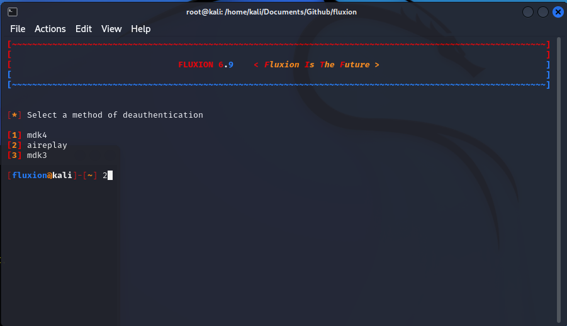This screenshot has width=567, height=326.
Task: Click the terminal icon in the title bar
Action: pyautogui.click(x=13, y=12)
